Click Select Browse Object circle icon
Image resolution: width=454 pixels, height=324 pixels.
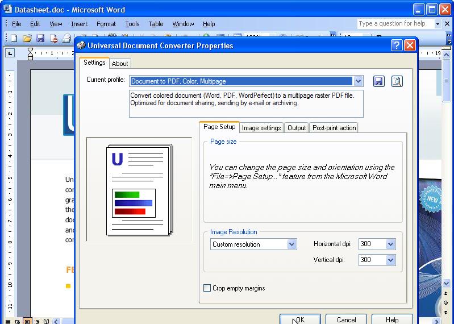click(446, 303)
